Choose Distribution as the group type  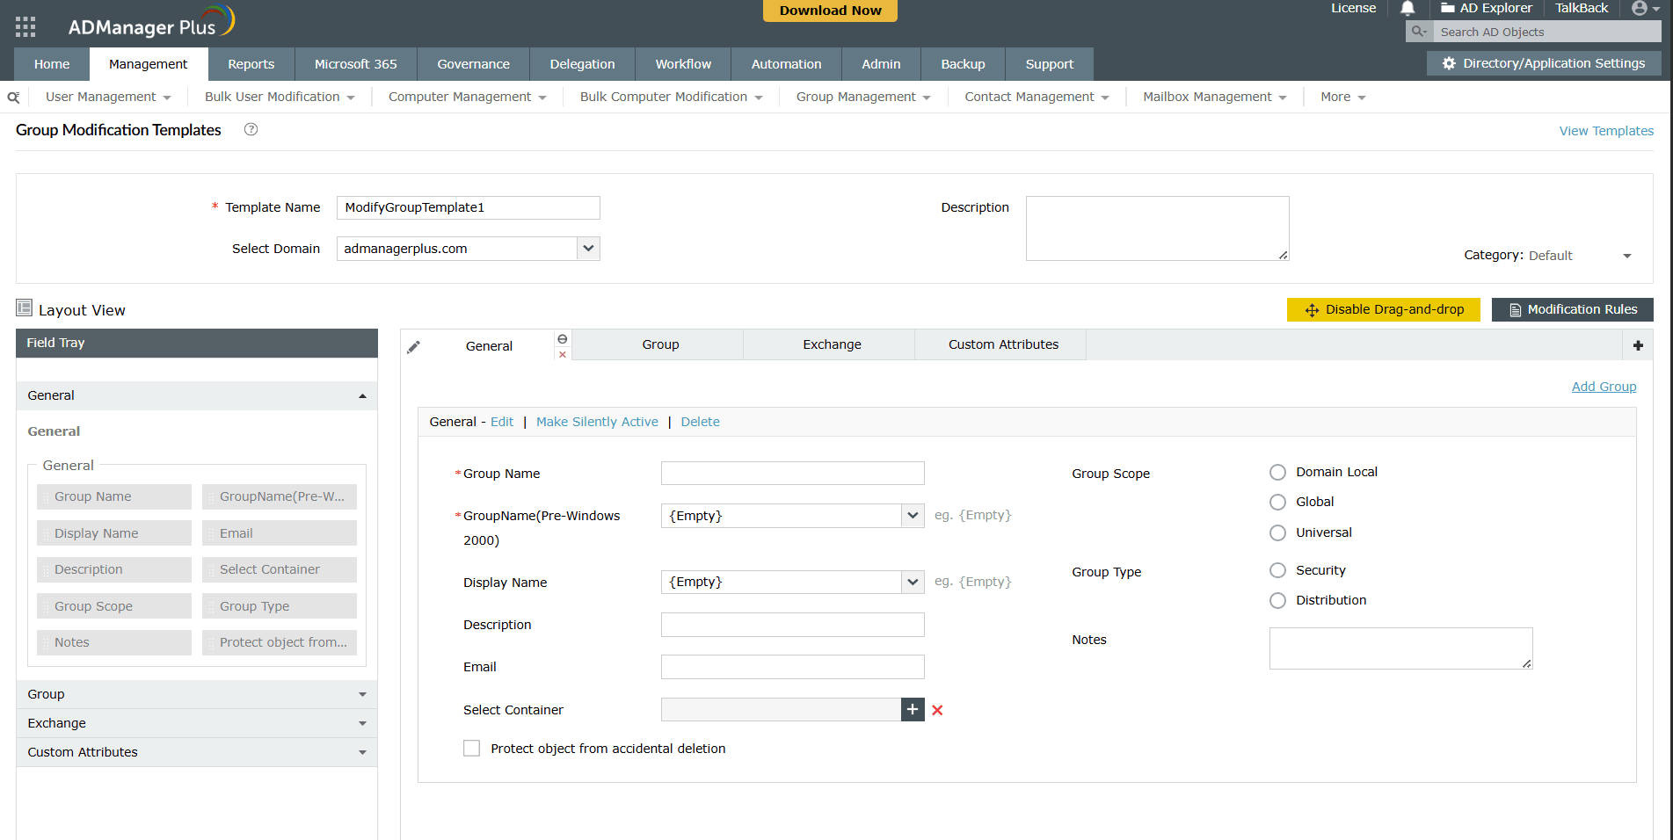click(x=1277, y=600)
